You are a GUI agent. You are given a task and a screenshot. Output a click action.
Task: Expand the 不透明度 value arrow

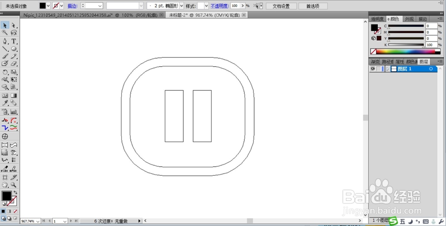coord(243,6)
